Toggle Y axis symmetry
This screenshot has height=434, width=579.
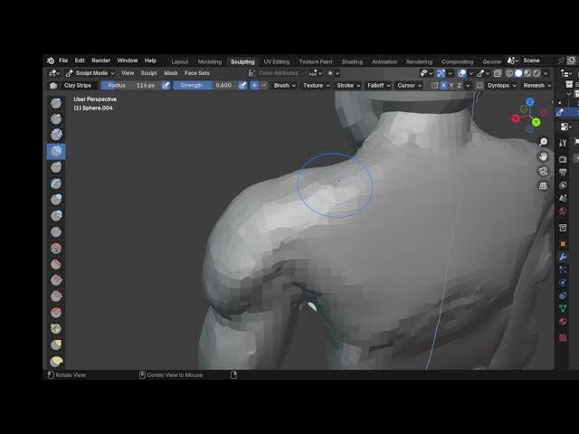click(x=451, y=86)
